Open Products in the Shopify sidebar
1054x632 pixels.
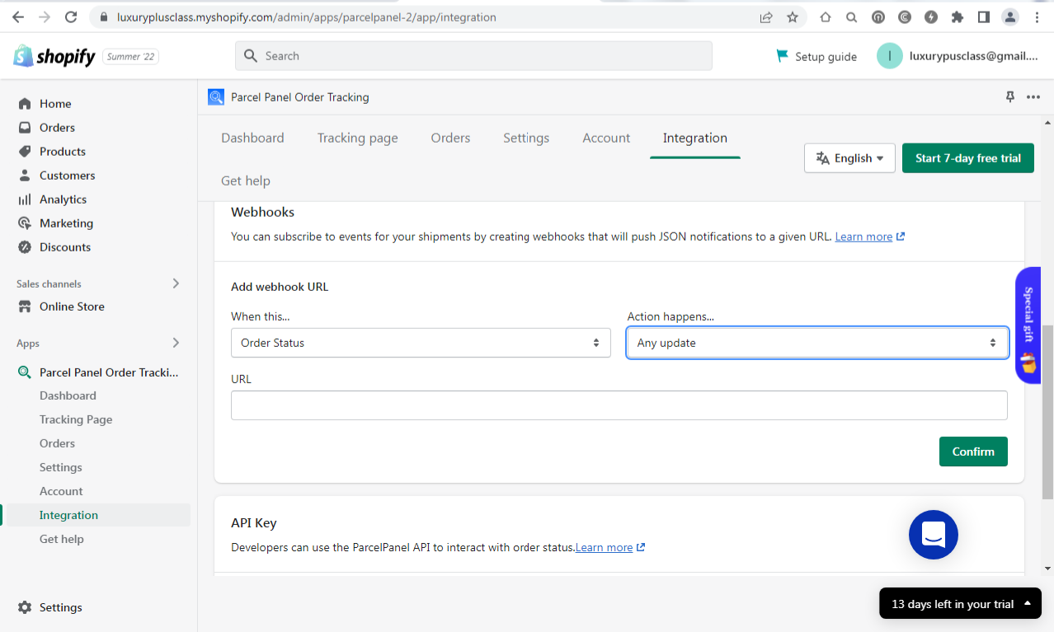(63, 152)
